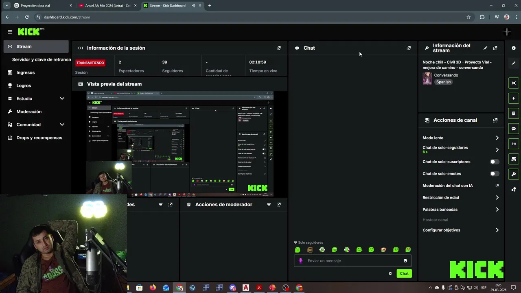Open the browser tab search dropdown

pos(7,6)
